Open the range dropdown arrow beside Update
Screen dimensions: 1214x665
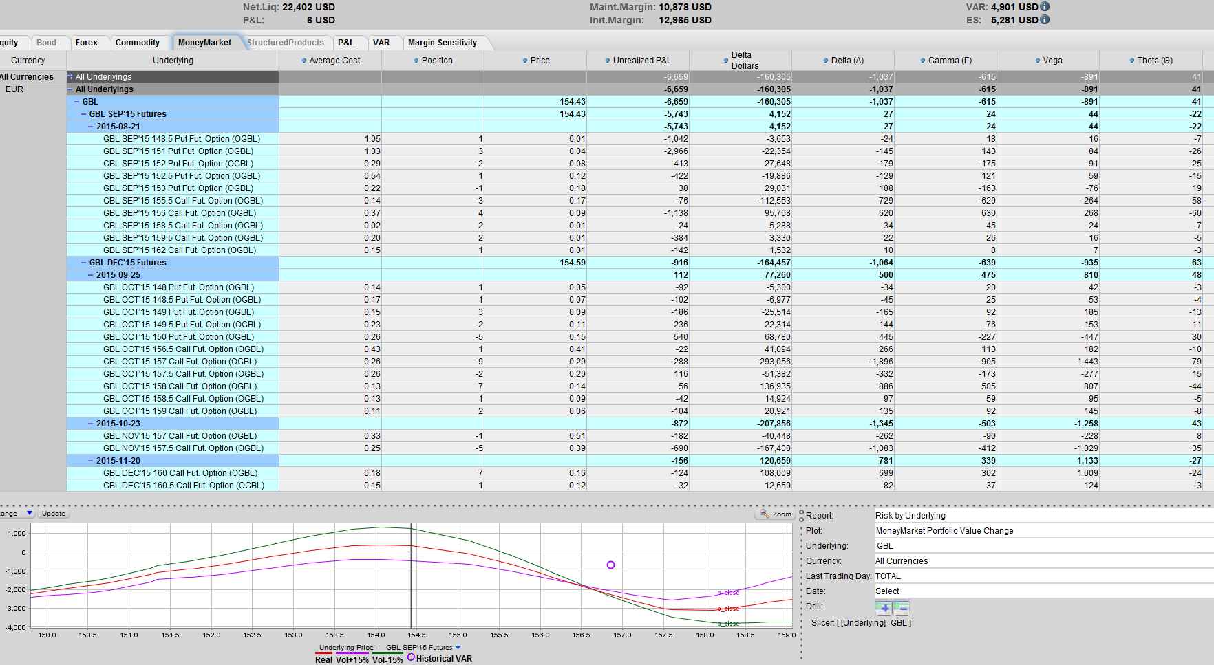point(29,514)
